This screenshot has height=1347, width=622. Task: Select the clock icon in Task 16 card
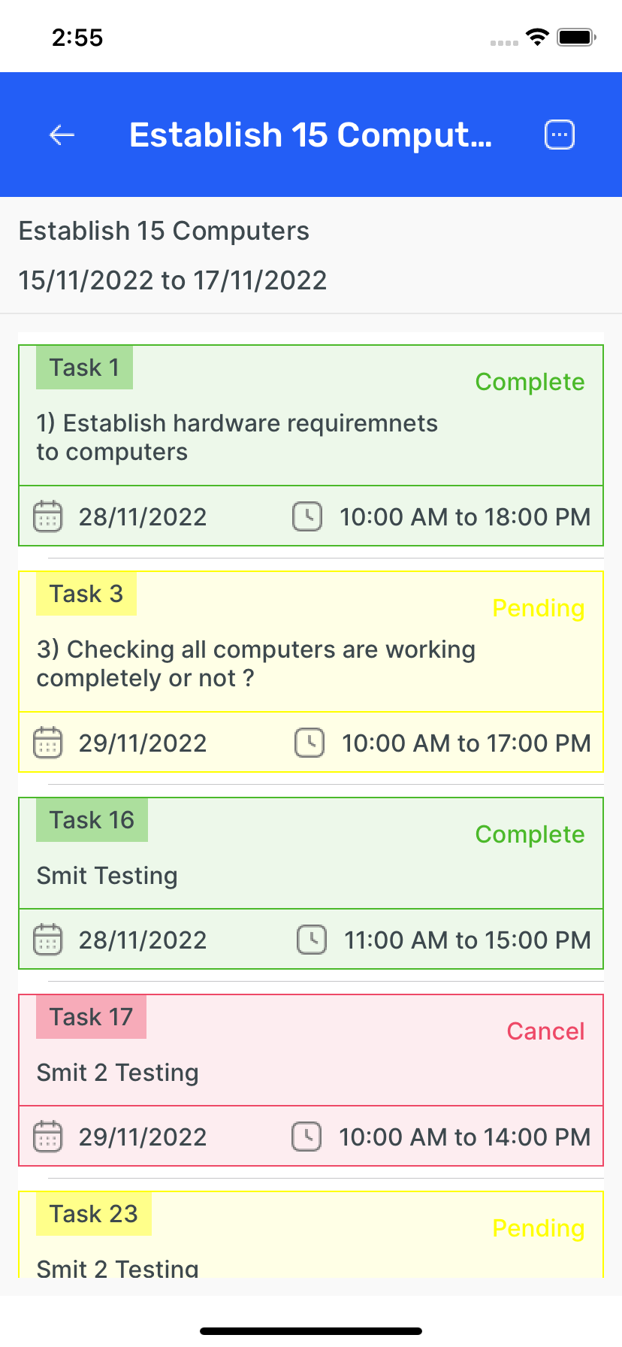tap(312, 940)
